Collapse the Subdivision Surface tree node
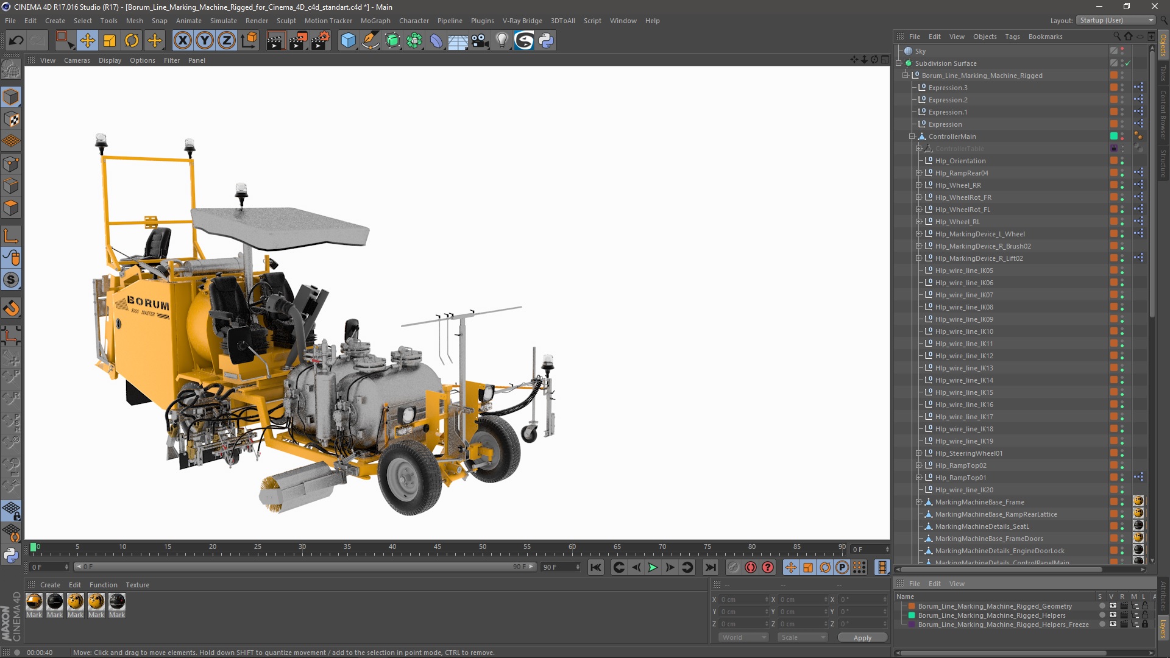Screen dimensions: 1170x658 coord(899,63)
